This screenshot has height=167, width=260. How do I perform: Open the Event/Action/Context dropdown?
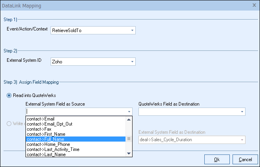point(132,31)
